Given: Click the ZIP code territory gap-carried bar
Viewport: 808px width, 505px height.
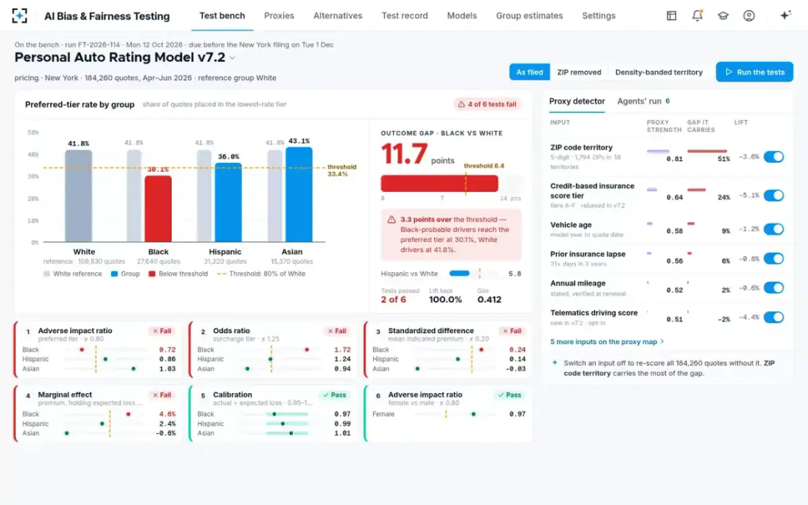Looking at the screenshot, I should [x=707, y=151].
